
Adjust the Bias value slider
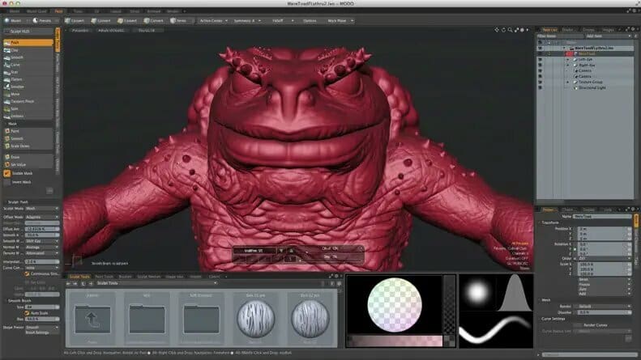42,320
